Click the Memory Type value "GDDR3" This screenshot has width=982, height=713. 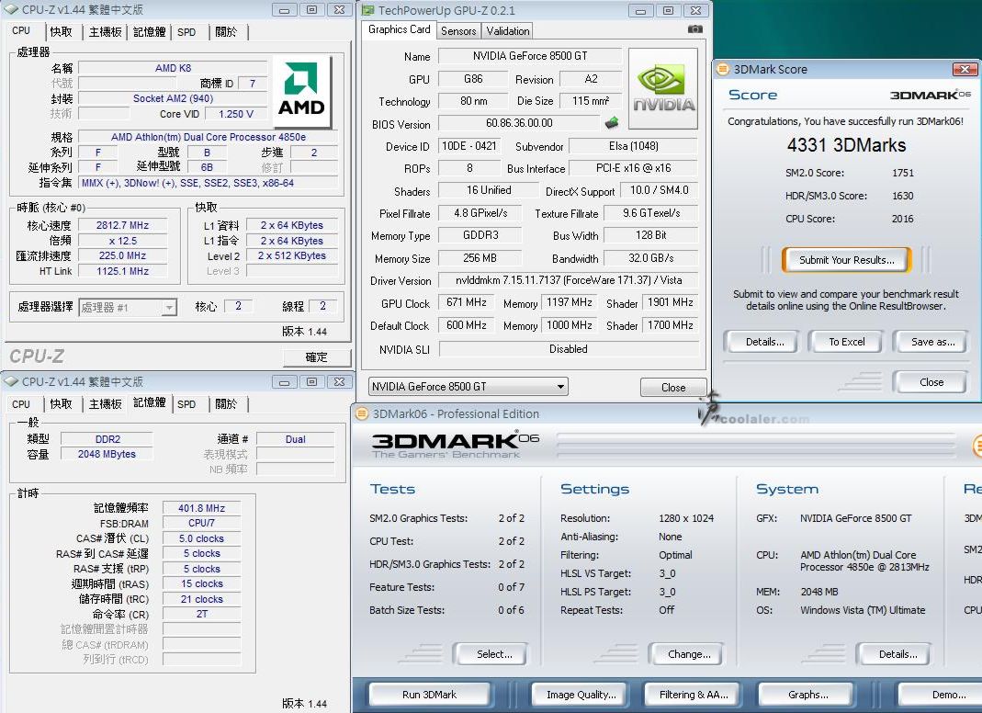click(x=480, y=235)
